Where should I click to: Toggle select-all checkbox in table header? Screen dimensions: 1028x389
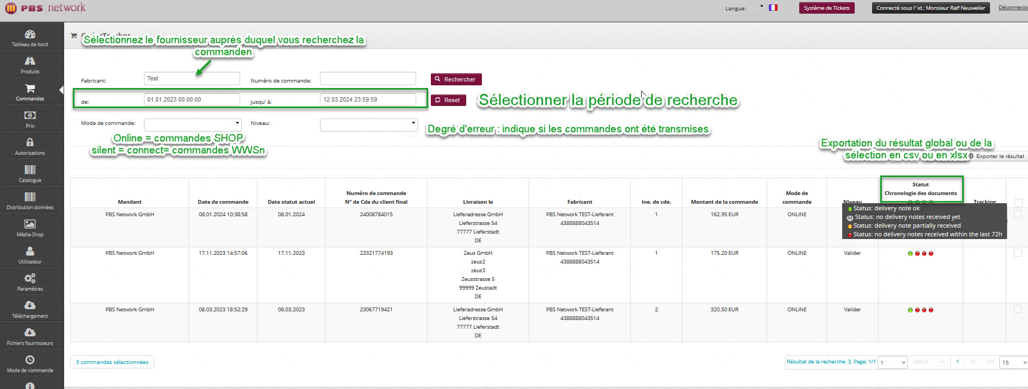coord(1018,203)
